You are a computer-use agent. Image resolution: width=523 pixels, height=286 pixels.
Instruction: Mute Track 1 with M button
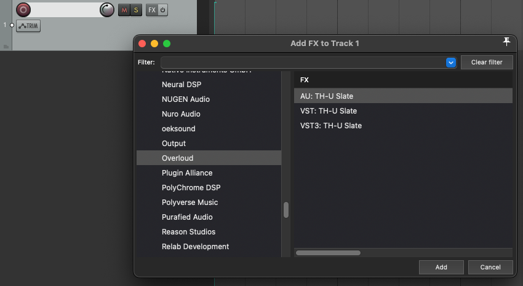point(124,10)
